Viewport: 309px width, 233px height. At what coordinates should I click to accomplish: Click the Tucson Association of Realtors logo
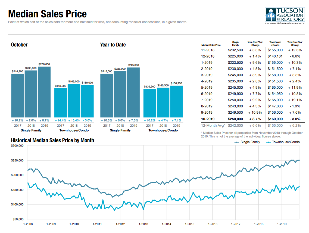click(285, 16)
